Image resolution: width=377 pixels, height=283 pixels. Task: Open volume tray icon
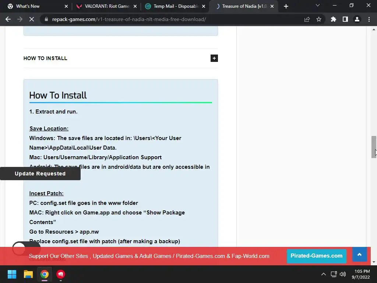pos(343,274)
